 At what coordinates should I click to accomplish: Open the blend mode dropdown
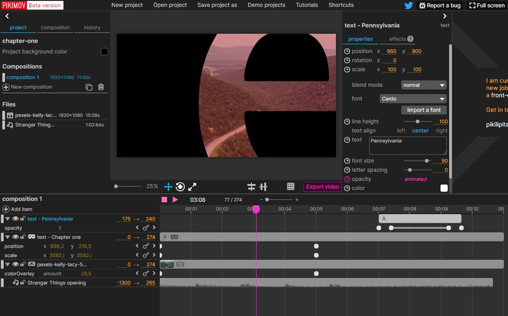tap(424, 85)
